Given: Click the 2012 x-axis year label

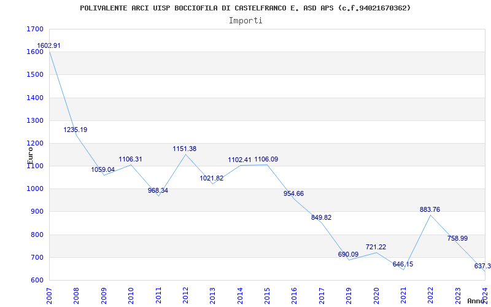Looking at the screenshot, I should [185, 295].
